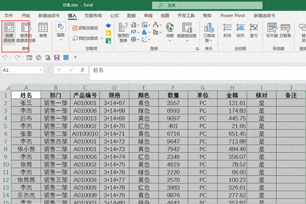Open the 数据透视图 PivotChart menu

(x=187, y=32)
